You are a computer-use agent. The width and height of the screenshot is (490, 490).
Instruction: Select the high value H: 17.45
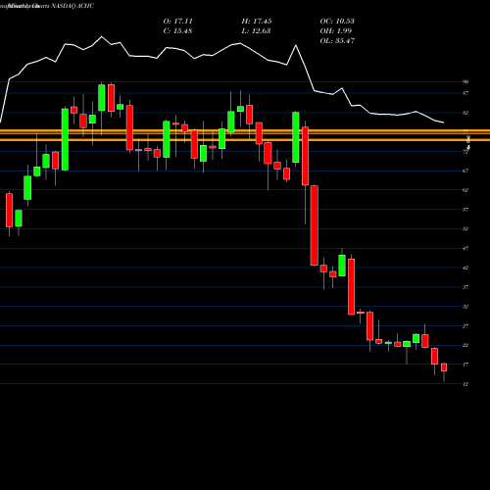[257, 22]
